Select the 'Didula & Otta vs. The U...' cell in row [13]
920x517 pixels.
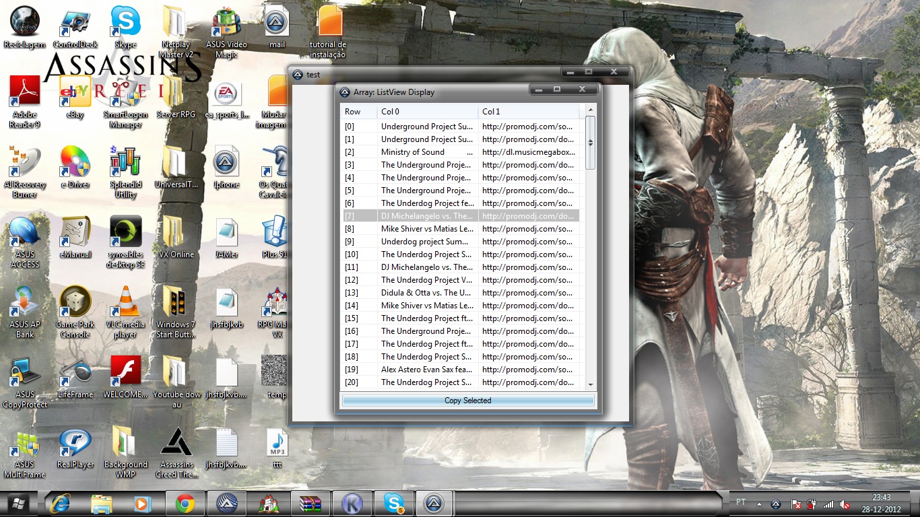pyautogui.click(x=427, y=293)
